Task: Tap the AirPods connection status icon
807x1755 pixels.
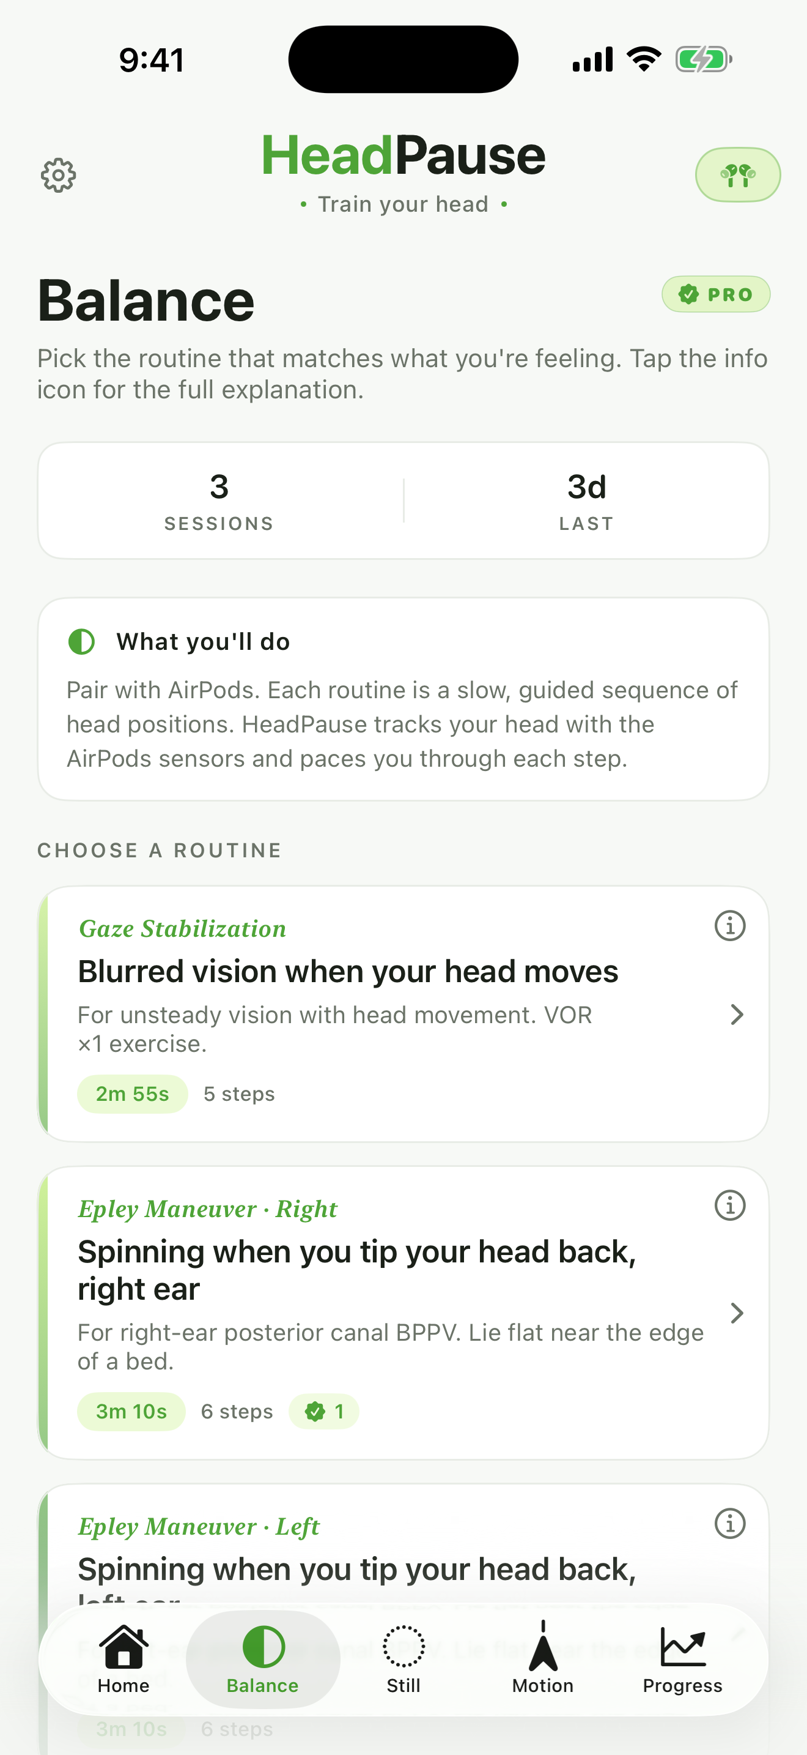Action: pos(737,175)
